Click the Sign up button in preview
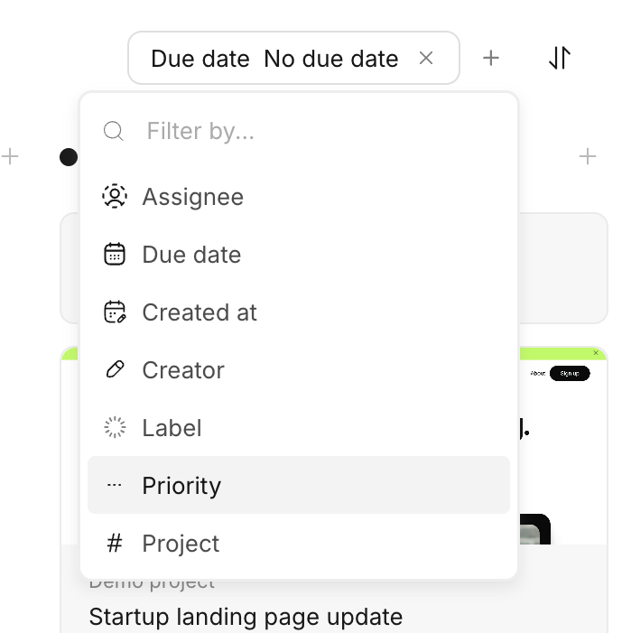 click(570, 373)
